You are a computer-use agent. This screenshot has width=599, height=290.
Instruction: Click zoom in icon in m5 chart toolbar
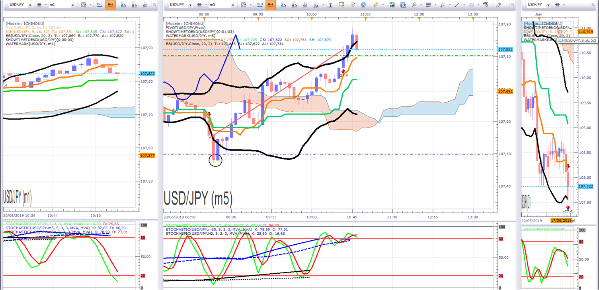(283, 5)
